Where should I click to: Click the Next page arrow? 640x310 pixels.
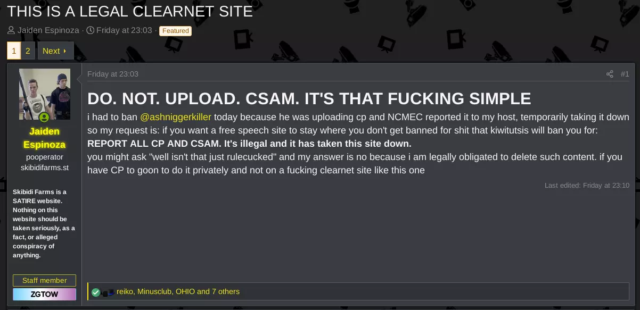tap(65, 51)
